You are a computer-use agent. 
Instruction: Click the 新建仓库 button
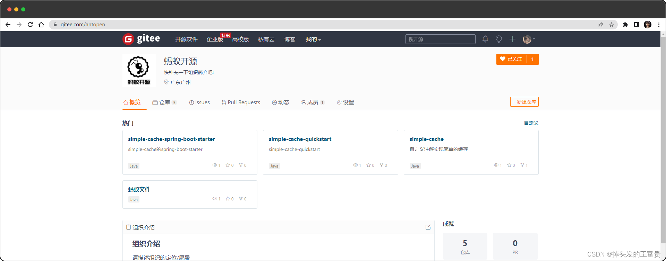(x=524, y=102)
